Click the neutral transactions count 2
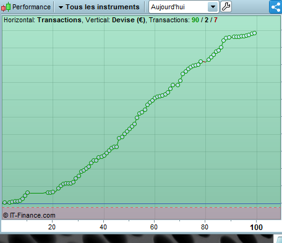 tap(207, 20)
